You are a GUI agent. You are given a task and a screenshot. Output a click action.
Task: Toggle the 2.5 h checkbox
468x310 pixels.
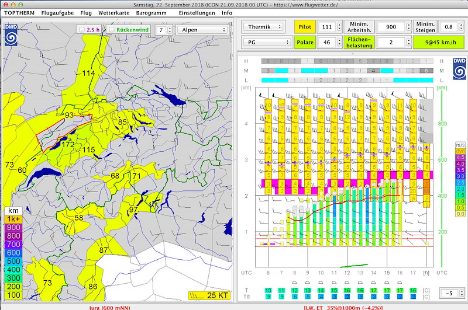(x=81, y=30)
